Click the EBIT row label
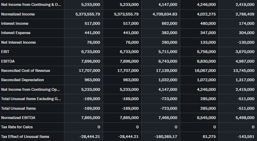This screenshot has height=141, width=257. [x=6, y=52]
